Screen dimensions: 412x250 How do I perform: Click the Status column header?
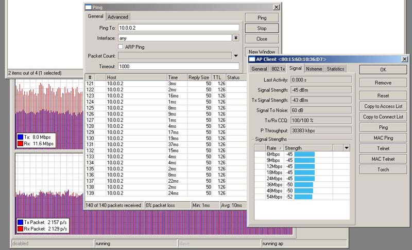236,78
